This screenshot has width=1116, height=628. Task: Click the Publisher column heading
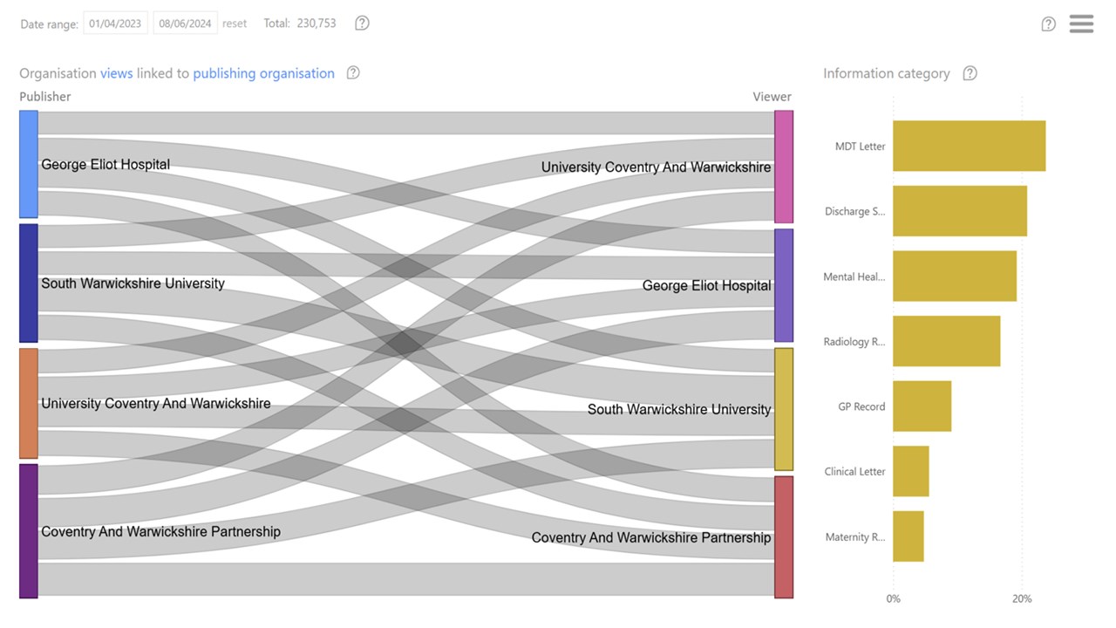coord(45,97)
